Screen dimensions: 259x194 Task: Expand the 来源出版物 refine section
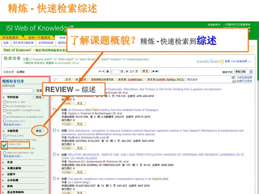click(x=4, y=168)
